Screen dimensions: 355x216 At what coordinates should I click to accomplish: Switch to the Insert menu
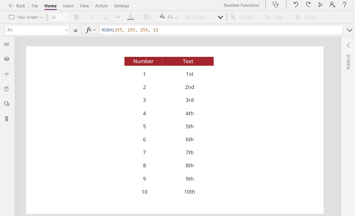pyautogui.click(x=68, y=6)
